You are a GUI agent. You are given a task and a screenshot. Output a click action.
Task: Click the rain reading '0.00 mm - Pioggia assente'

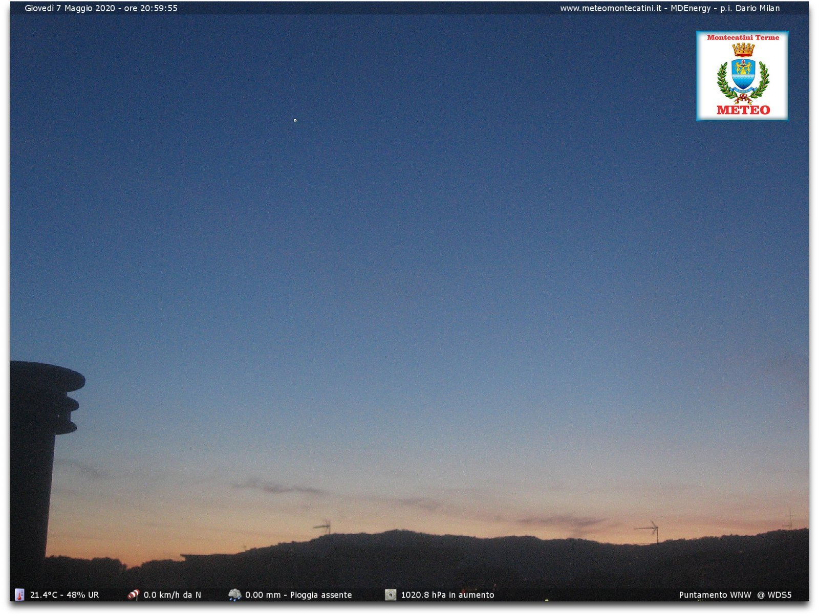298,595
